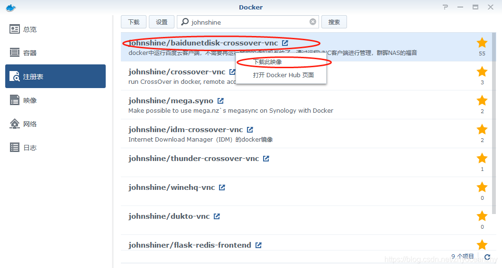
Task: Click the star icon for johnshine/crossover-vnc
Action: pos(482,71)
